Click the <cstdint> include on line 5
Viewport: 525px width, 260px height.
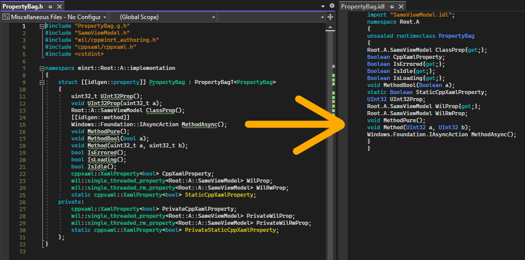89,54
